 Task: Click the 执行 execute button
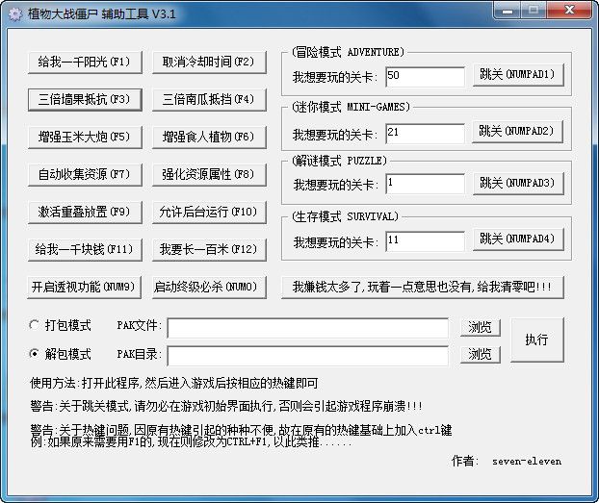tap(537, 340)
